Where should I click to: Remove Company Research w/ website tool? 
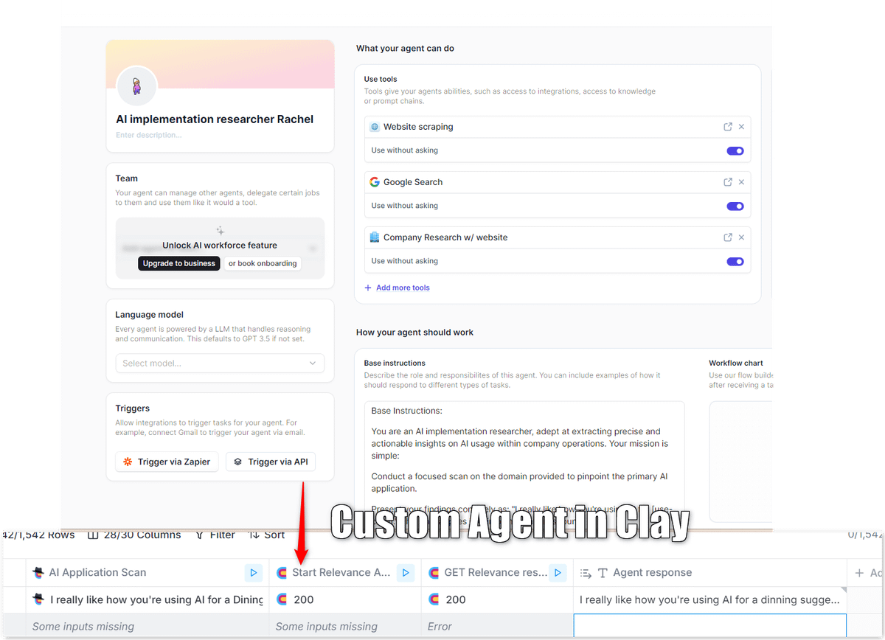pos(741,237)
